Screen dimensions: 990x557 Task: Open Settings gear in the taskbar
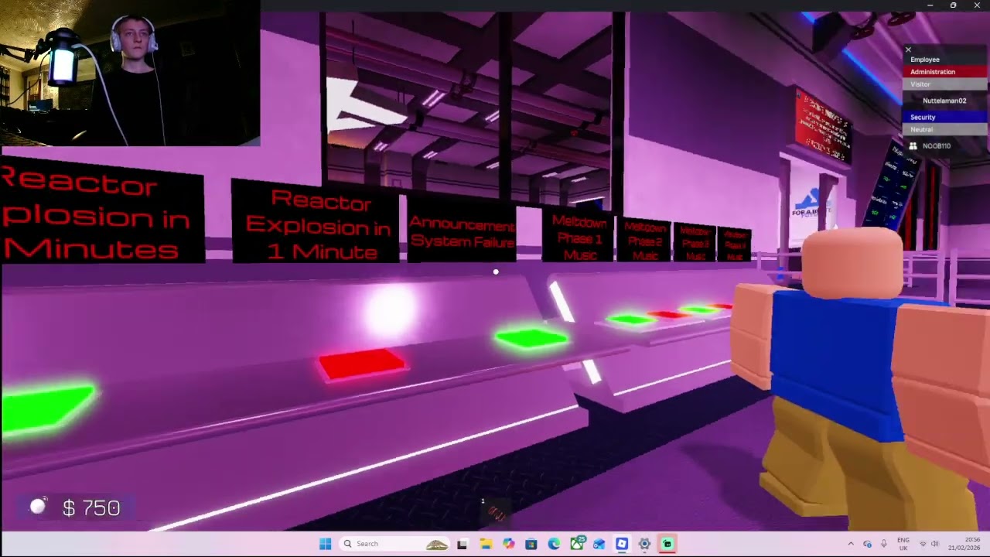(644, 544)
